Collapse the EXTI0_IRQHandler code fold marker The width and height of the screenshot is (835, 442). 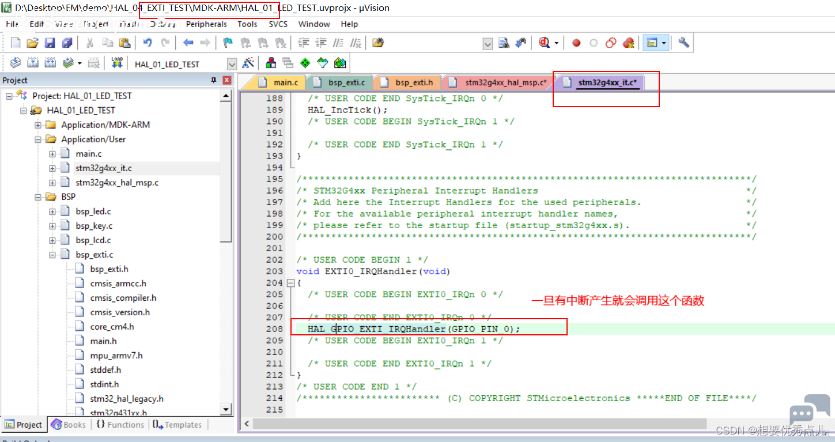[290, 283]
